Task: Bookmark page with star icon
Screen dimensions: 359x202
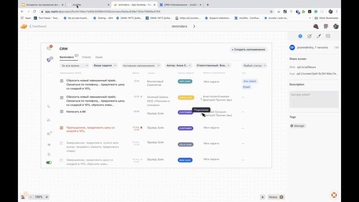Action: click(x=271, y=11)
